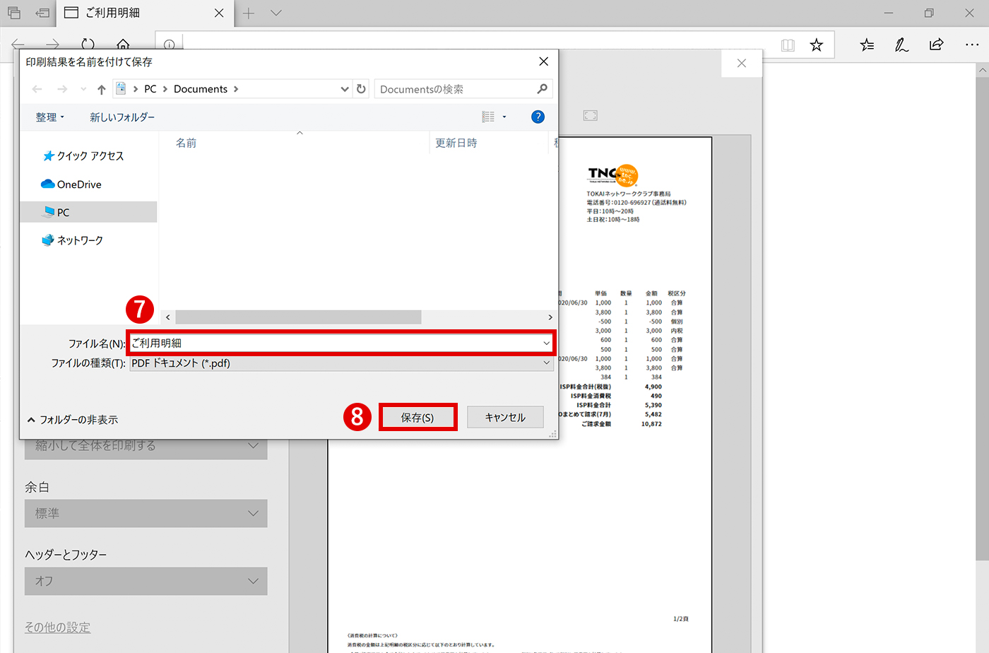Click the キャンセル cancel button
This screenshot has height=653, width=989.
tap(505, 418)
